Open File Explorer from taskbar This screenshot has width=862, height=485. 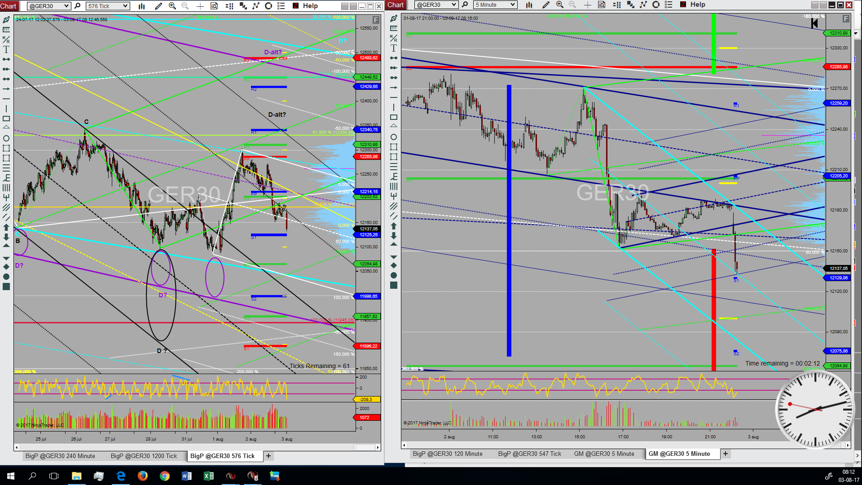(x=76, y=476)
